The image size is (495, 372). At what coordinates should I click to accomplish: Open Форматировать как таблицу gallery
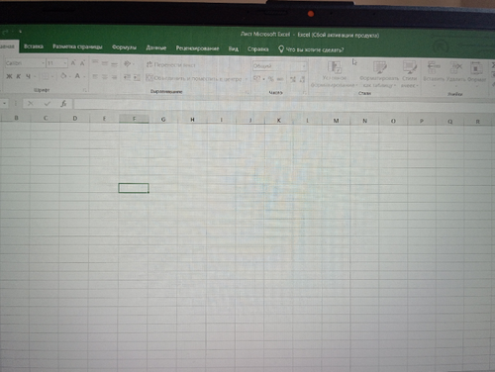379,74
